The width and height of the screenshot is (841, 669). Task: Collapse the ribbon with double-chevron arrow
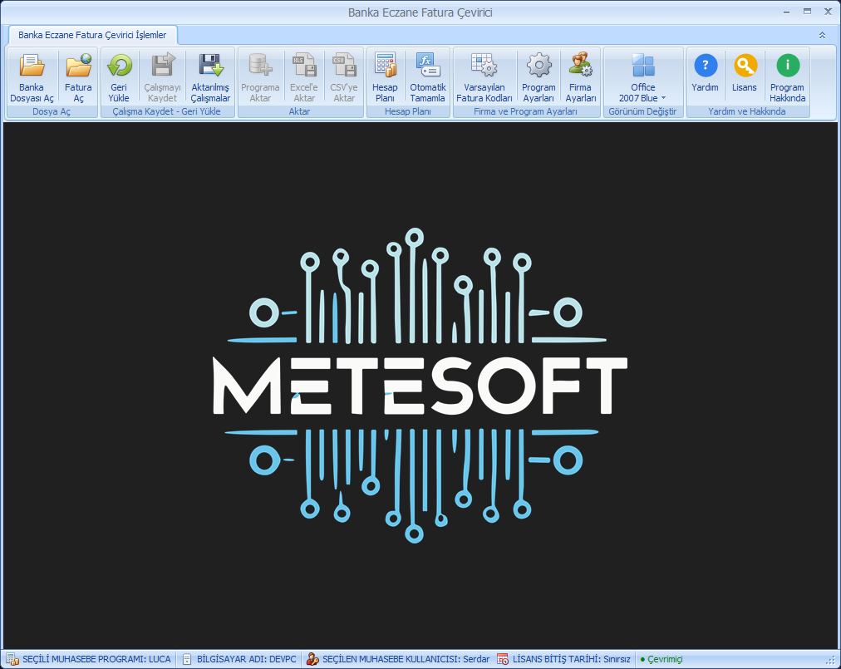(x=822, y=36)
